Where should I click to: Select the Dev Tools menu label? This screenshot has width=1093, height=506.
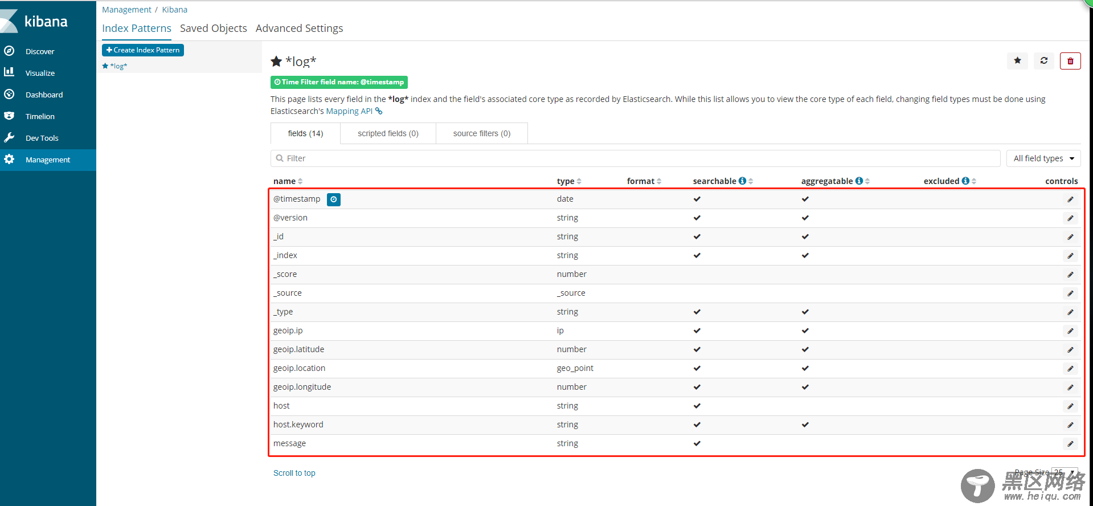[42, 138]
